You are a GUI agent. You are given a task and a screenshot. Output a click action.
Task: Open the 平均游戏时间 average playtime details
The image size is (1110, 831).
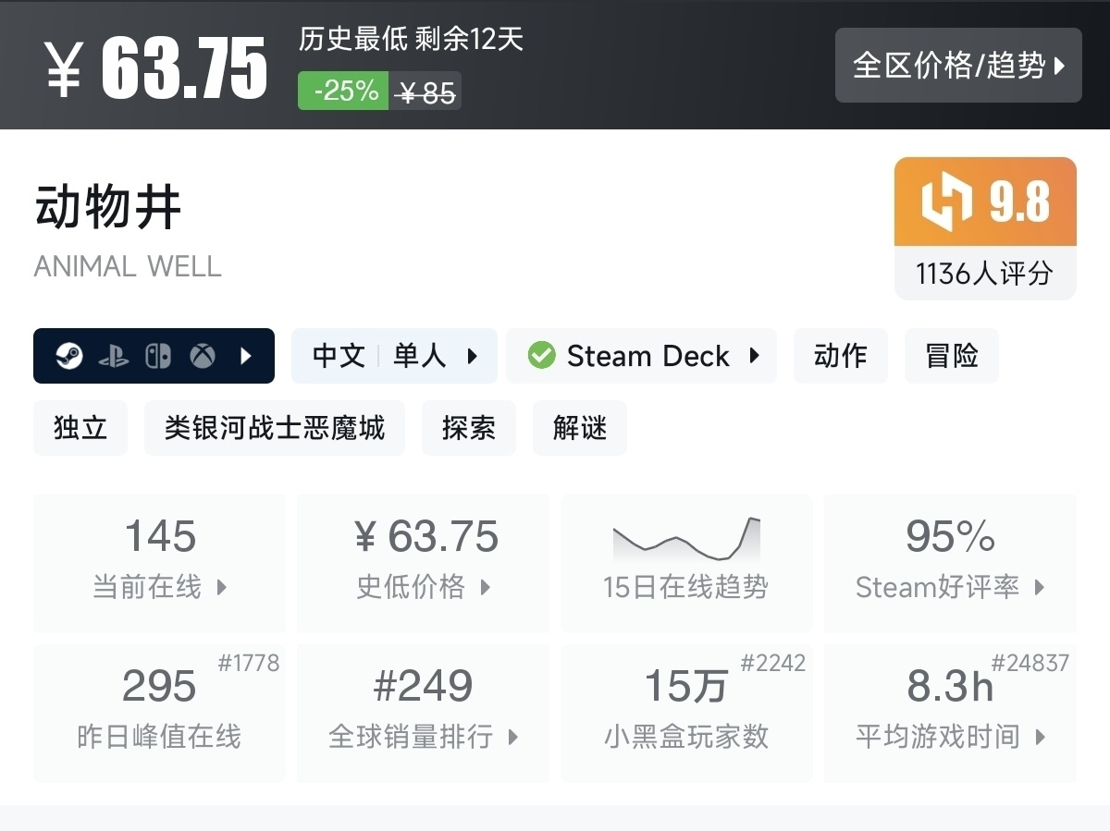(950, 713)
